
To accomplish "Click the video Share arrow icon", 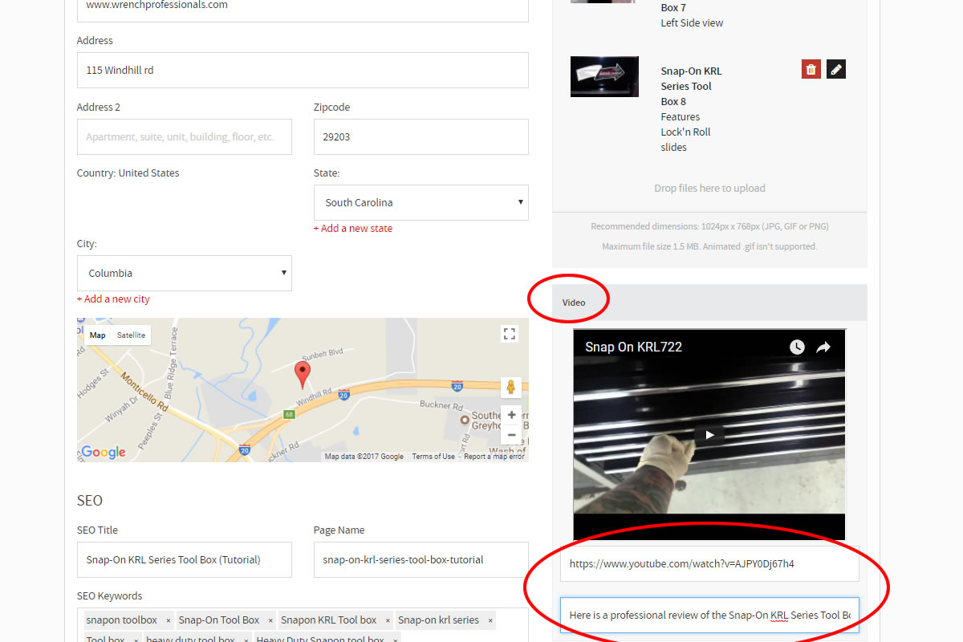I will [823, 347].
